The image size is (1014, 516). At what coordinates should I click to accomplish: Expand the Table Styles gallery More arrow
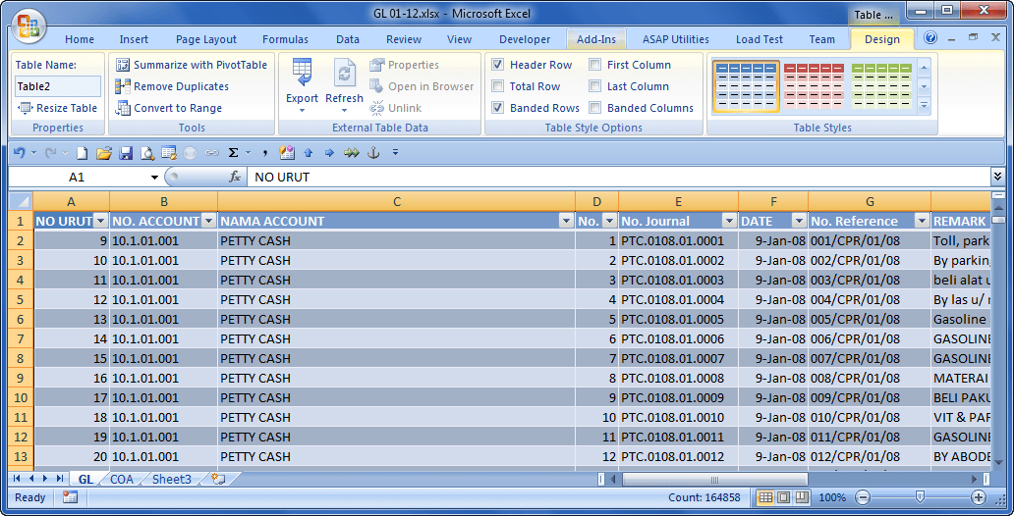(925, 106)
